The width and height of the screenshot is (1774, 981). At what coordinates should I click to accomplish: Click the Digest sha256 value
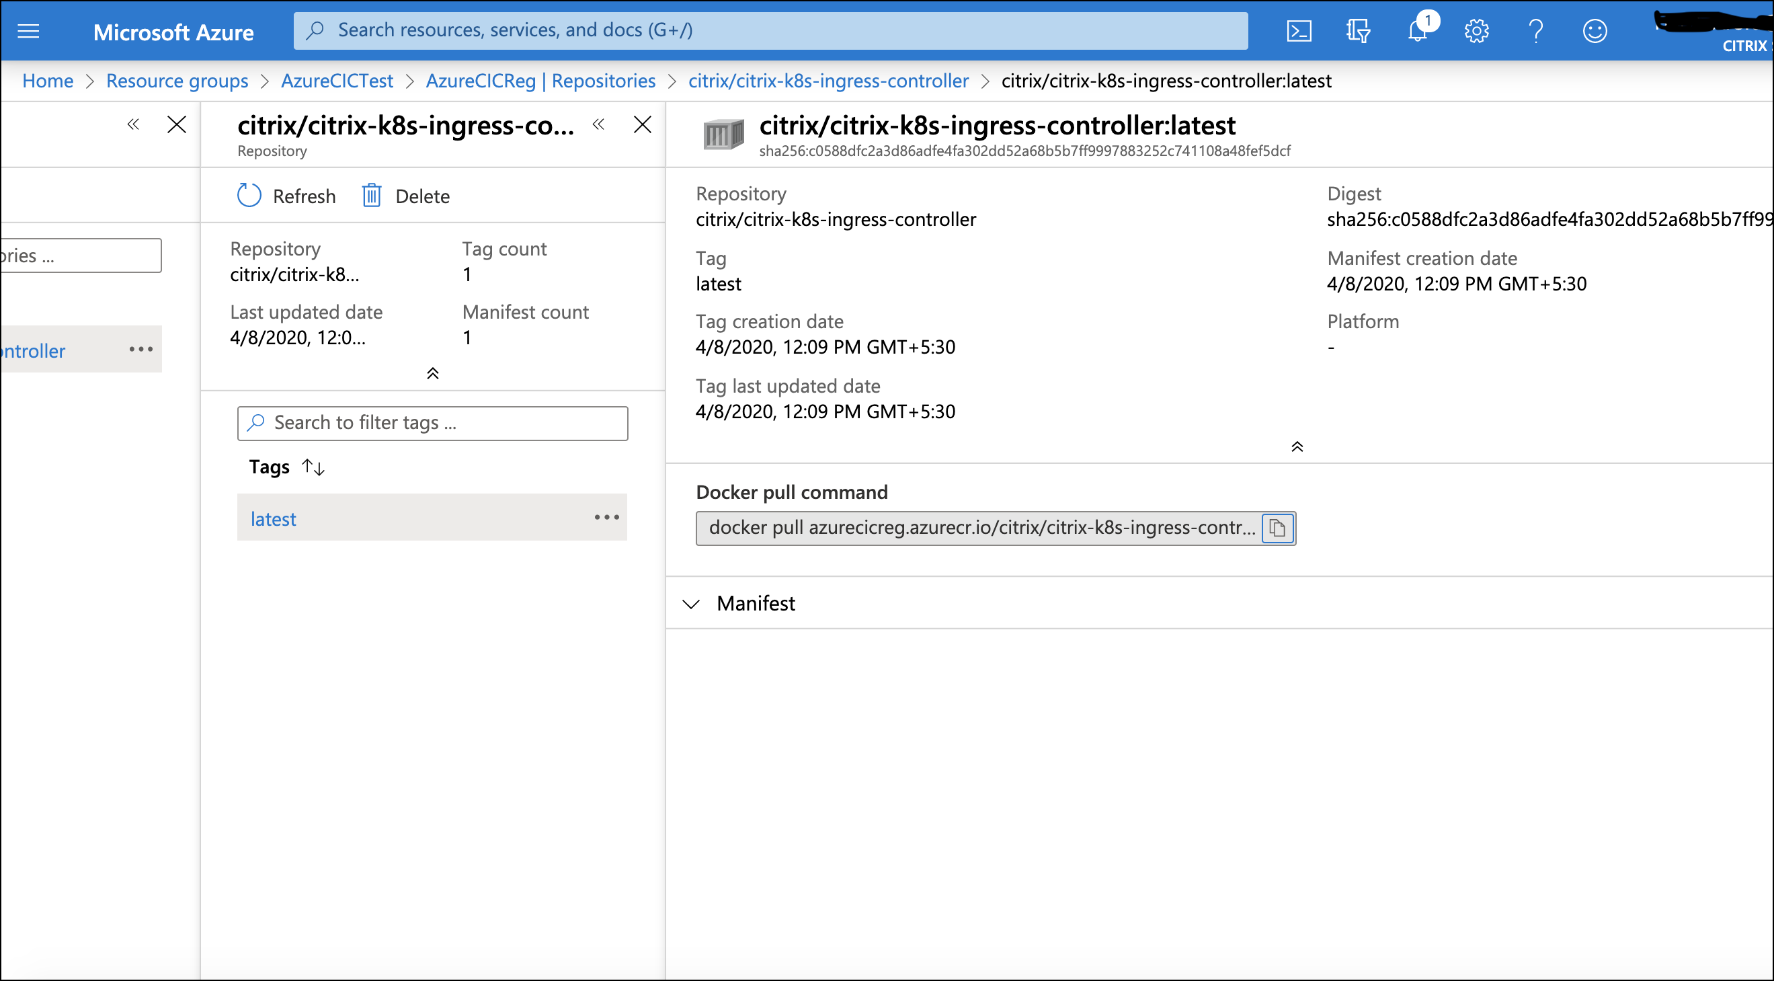click(1549, 219)
